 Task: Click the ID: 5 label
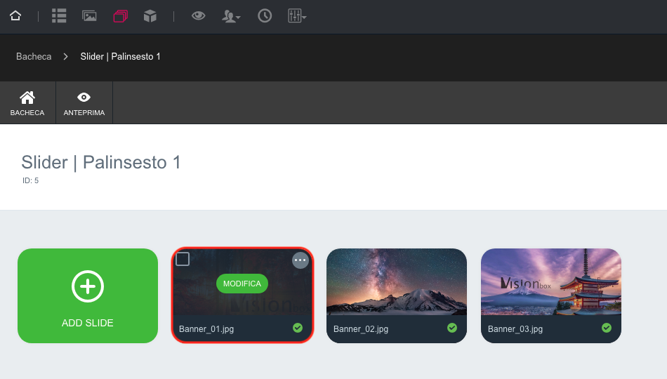tap(31, 181)
